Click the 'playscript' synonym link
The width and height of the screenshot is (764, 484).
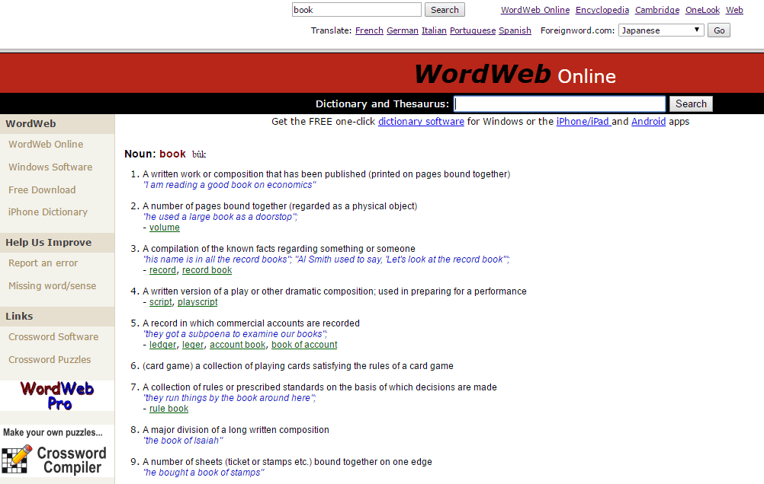(197, 302)
